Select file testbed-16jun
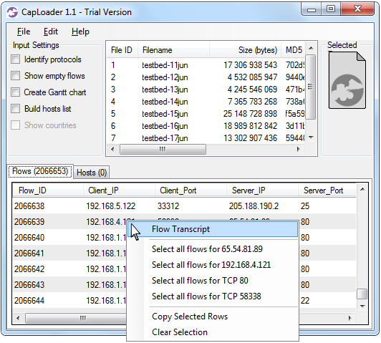Screen dimensions: 381x343 click(x=206, y=126)
